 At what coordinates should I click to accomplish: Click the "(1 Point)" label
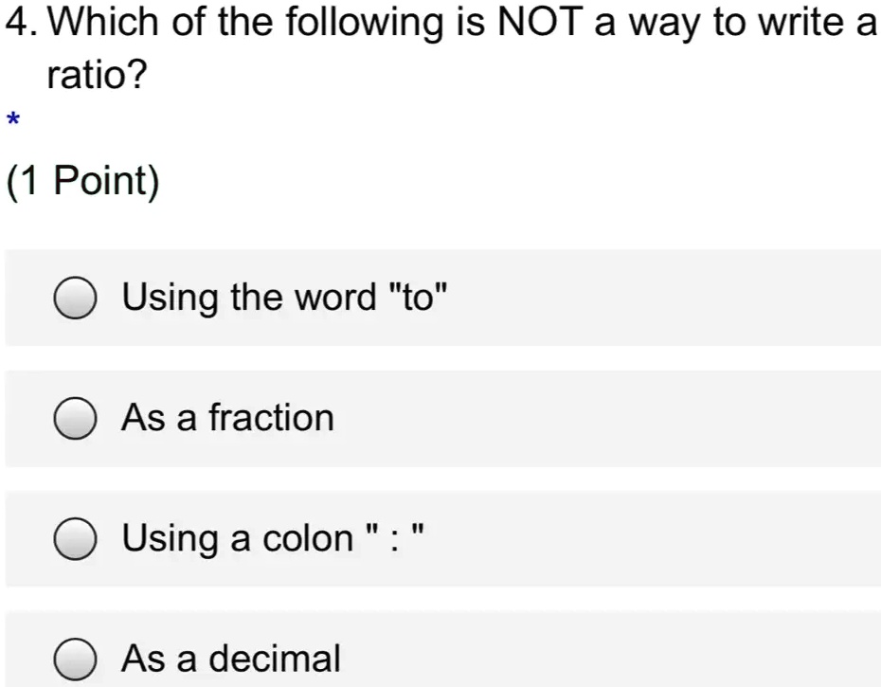pos(82,180)
